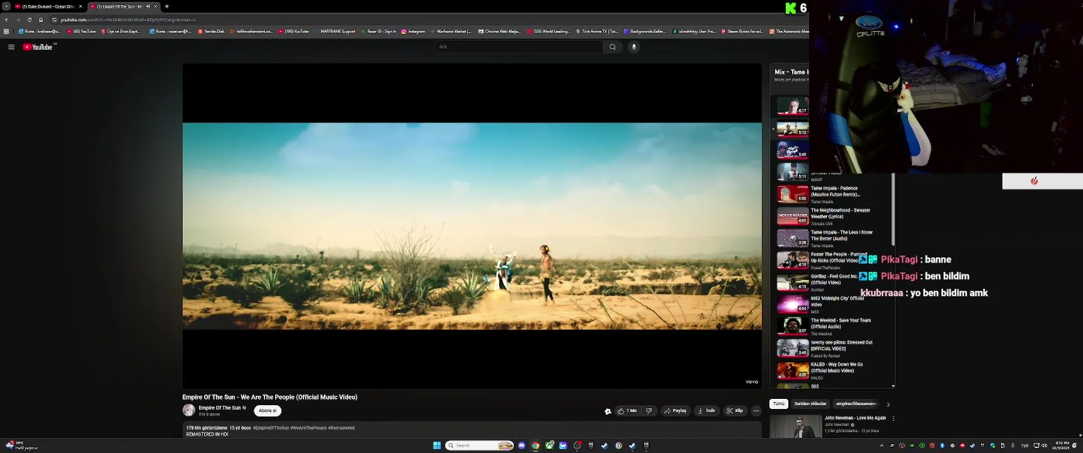Open the Chrome Web Mağazası bookmark
Image resolution: width=1083 pixels, height=453 pixels.
[x=499, y=31]
